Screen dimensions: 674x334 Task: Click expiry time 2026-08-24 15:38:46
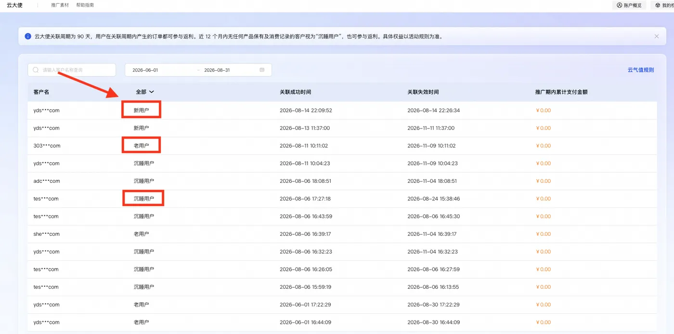[433, 199]
